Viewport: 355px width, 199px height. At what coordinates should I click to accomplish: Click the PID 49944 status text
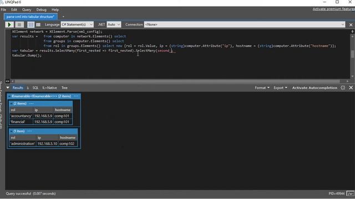337,193
